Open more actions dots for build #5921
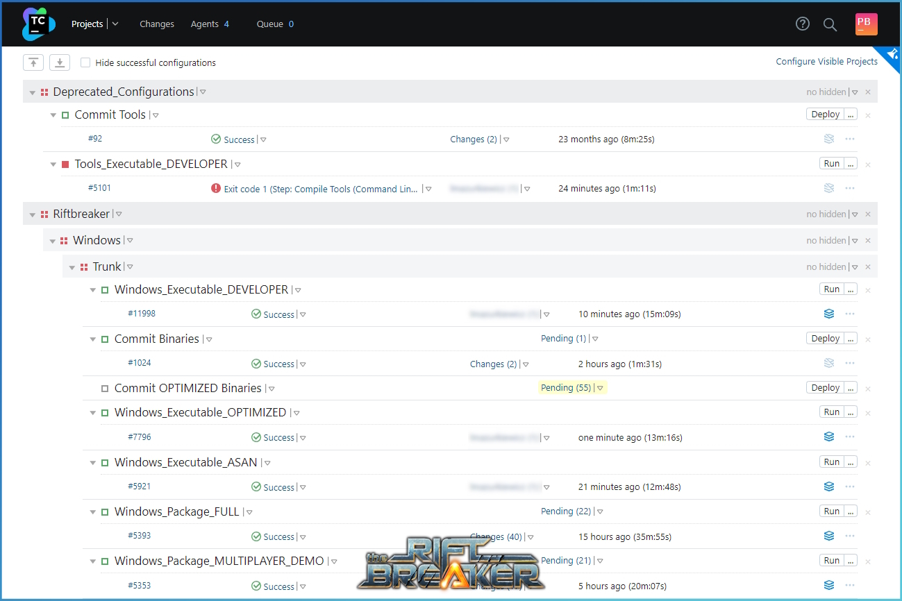The image size is (902, 601). tap(850, 486)
